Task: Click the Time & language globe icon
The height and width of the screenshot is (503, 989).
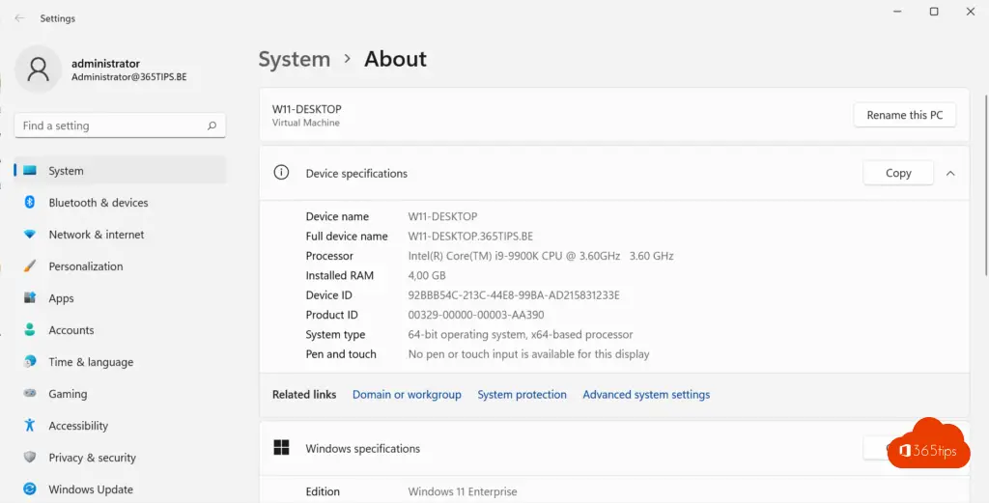Action: pos(30,362)
